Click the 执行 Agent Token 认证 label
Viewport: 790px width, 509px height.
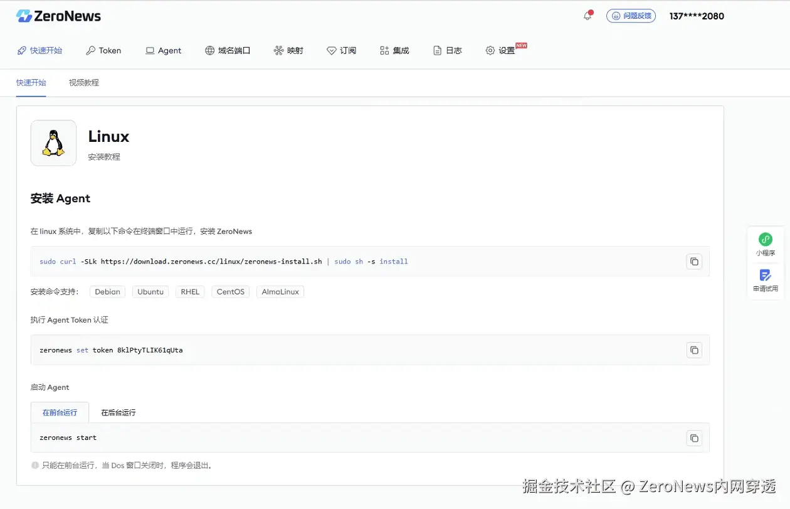70,320
